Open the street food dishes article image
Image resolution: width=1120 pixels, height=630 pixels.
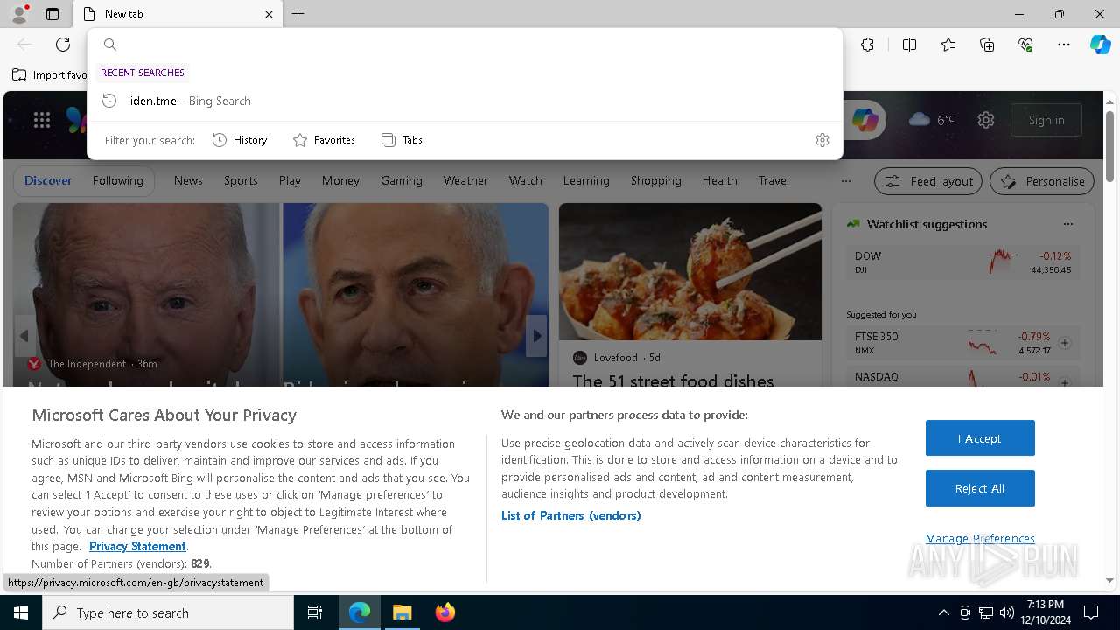click(x=690, y=272)
